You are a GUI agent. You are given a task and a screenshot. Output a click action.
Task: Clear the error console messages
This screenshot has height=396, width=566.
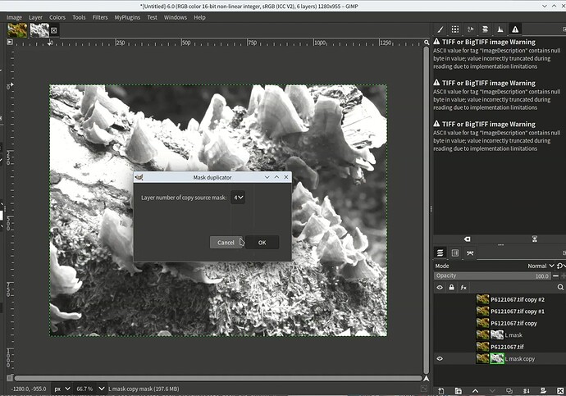[467, 239]
